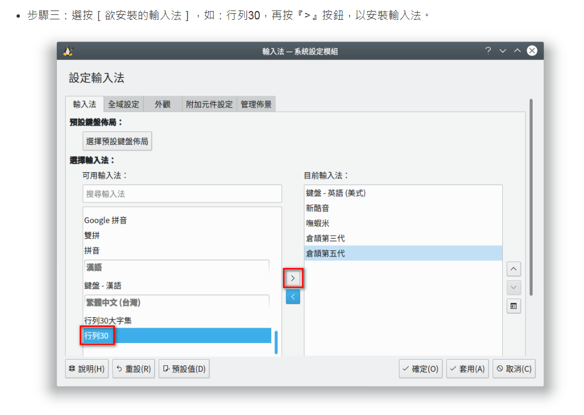Select 雙拼 in available input methods
The width and height of the screenshot is (584, 415).
(178, 235)
